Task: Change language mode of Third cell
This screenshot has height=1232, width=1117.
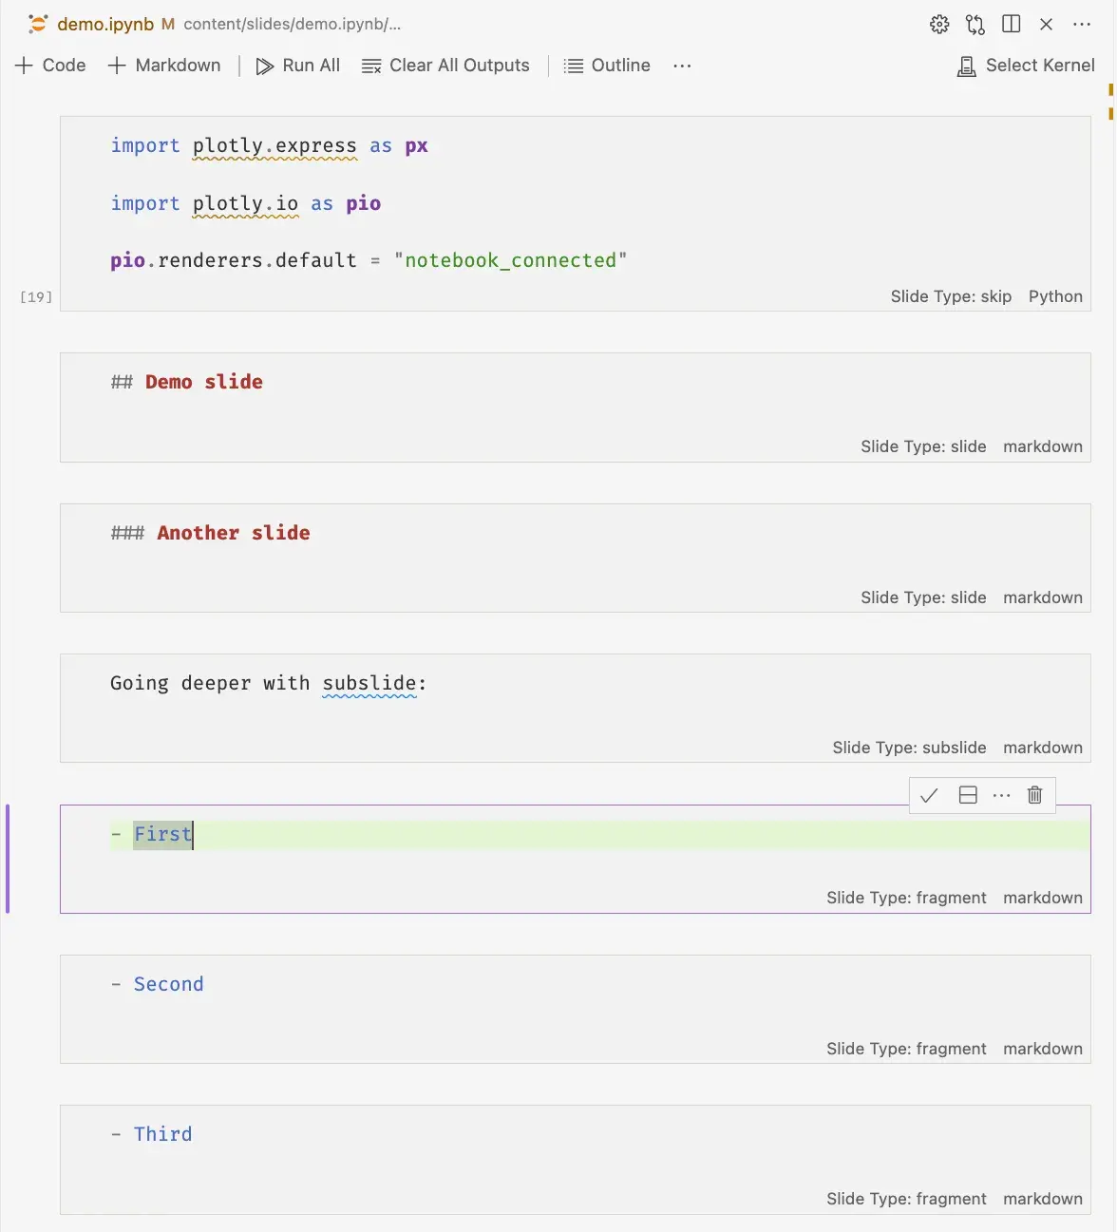Action: (1043, 1199)
